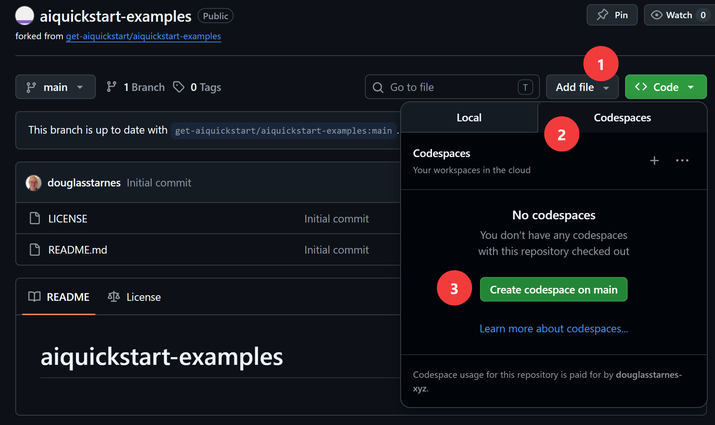Image resolution: width=715 pixels, height=425 pixels.
Task: Open the forked-from get-aiquickstart repository link
Action: (x=143, y=36)
